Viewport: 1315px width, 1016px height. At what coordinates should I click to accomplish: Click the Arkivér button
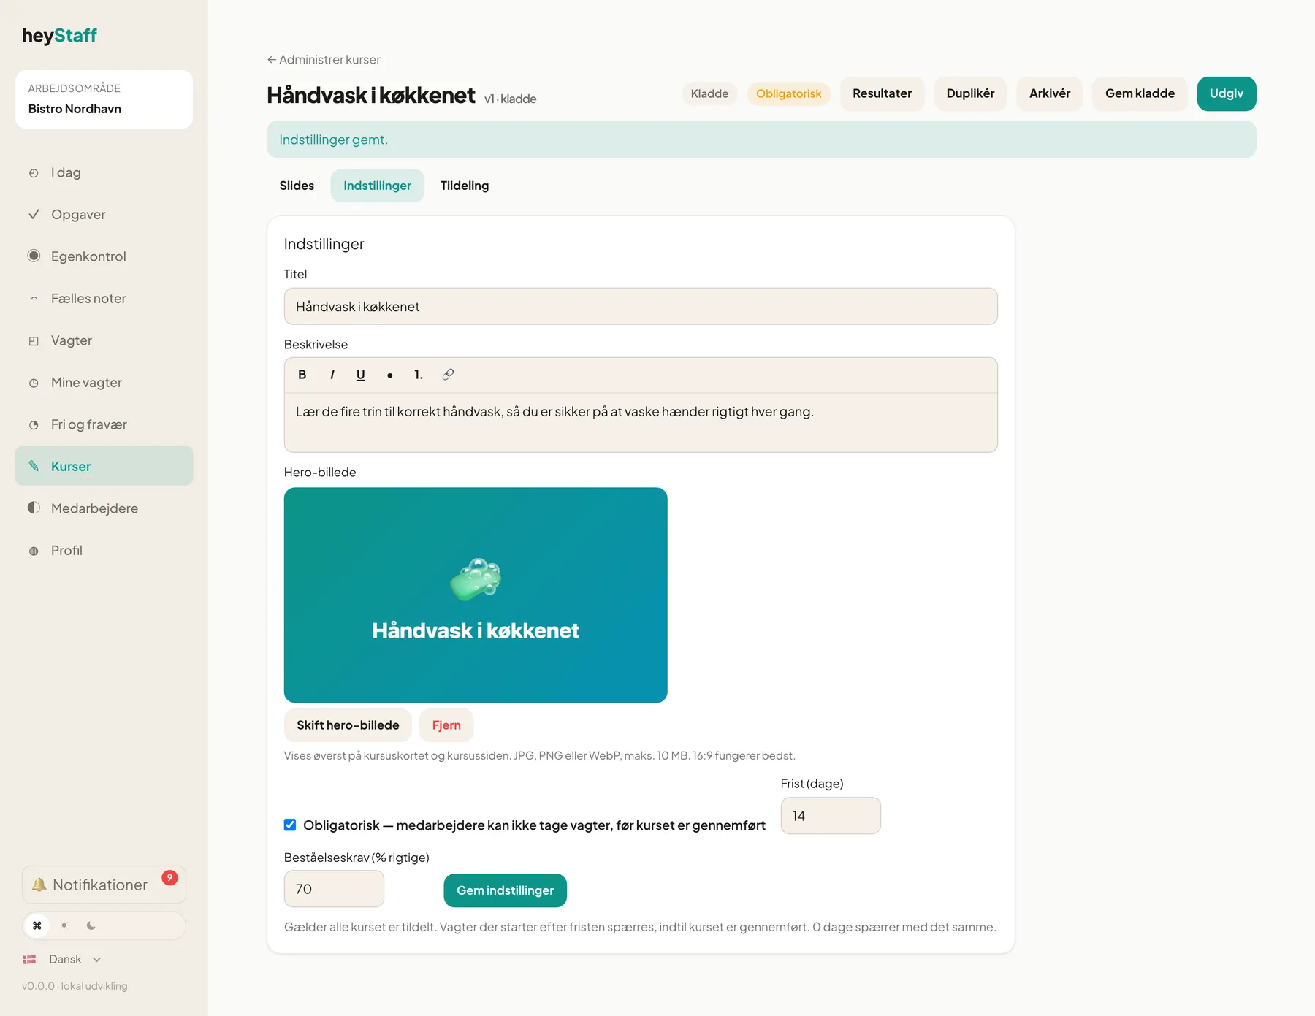(1050, 93)
